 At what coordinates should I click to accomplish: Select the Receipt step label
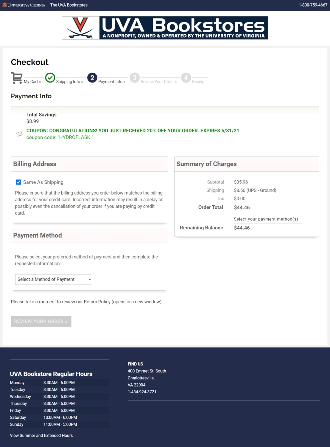click(199, 82)
